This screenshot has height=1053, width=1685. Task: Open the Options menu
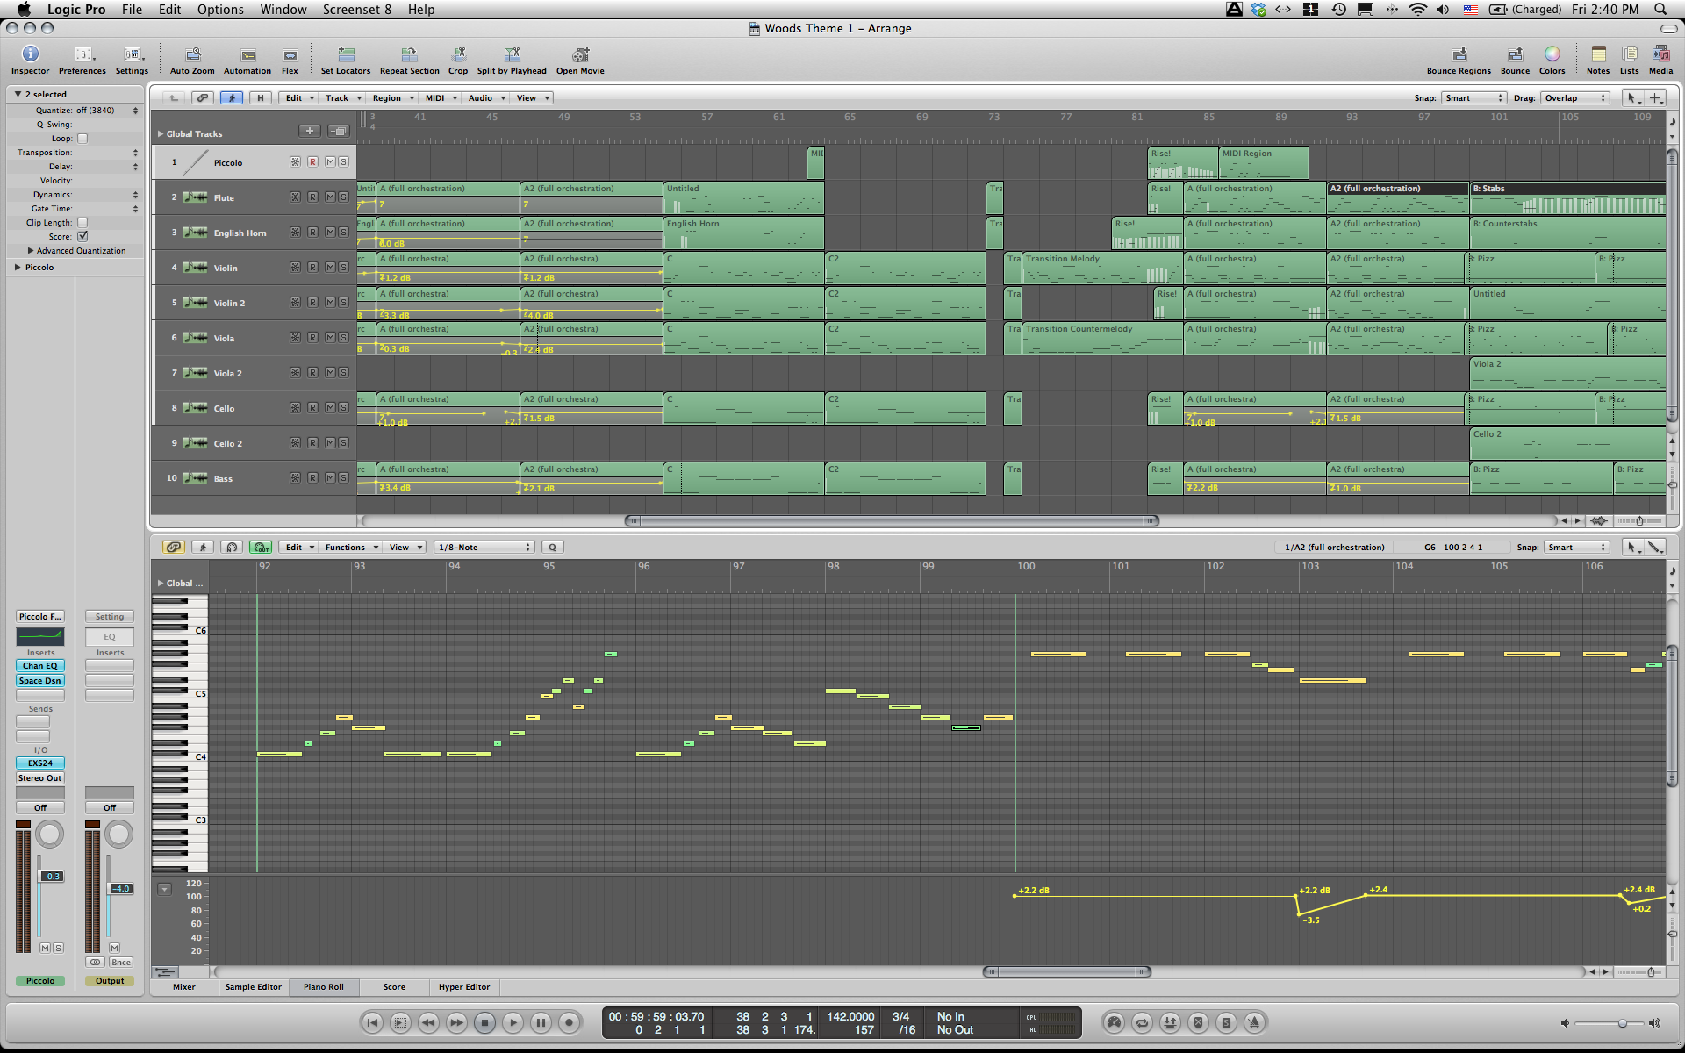click(x=220, y=10)
